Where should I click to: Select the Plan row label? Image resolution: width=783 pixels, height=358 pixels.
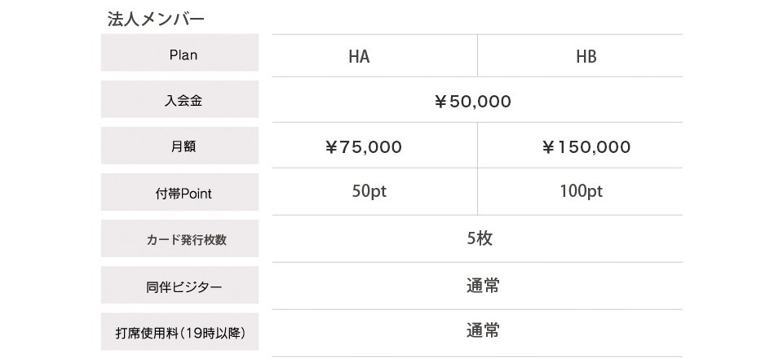pyautogui.click(x=179, y=53)
